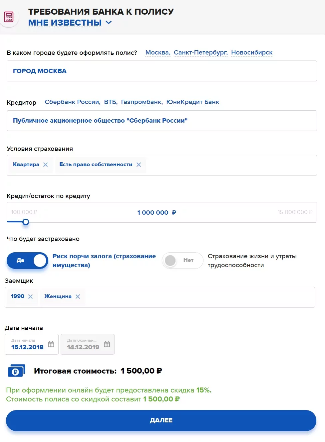
Task: Open the creditor selection field
Action: tap(162, 120)
